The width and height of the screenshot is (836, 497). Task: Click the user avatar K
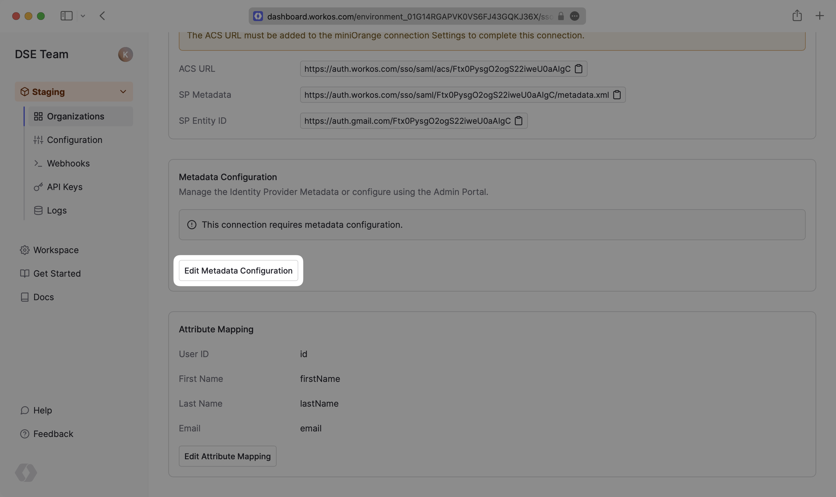(x=125, y=54)
